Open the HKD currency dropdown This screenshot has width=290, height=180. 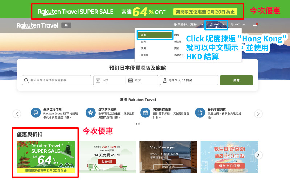tap(238, 24)
